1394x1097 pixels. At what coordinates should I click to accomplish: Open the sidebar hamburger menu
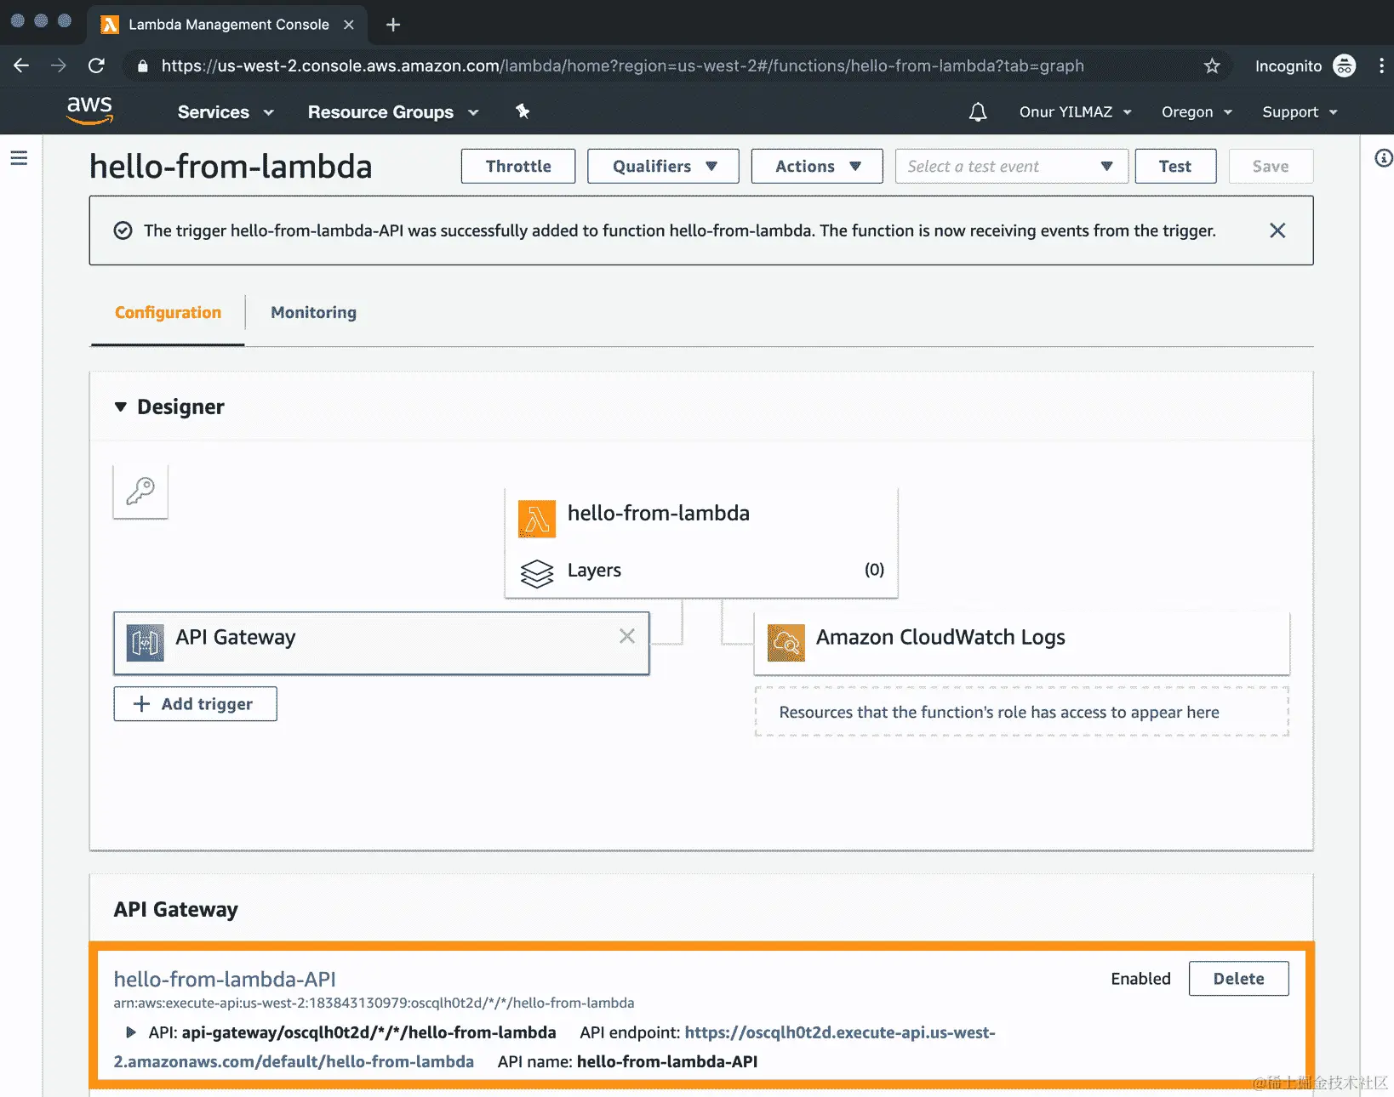pos(20,158)
